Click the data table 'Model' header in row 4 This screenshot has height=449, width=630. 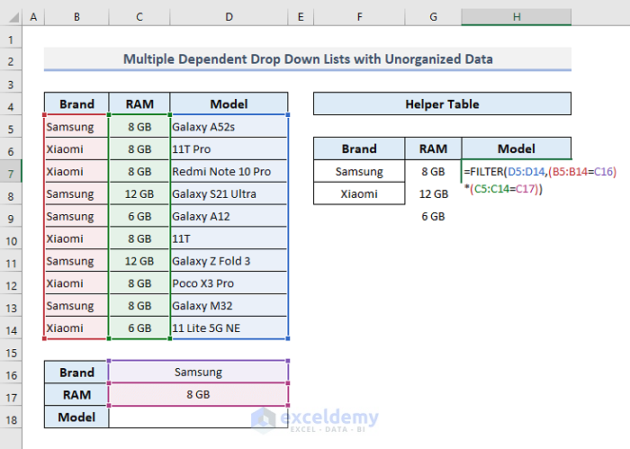(229, 104)
